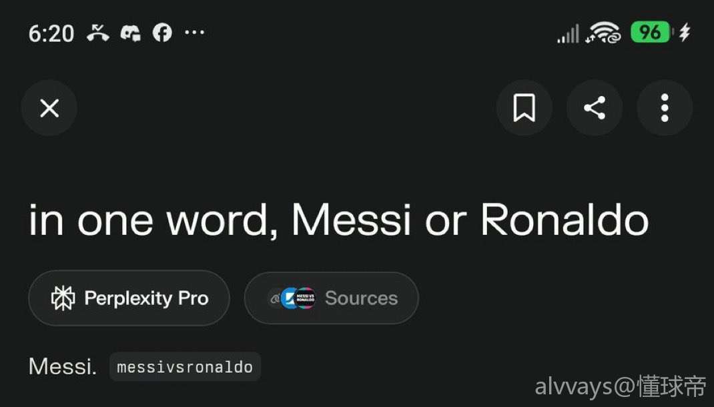This screenshot has height=407, width=714.
Task: Tap the Perplexity Pro logo icon
Action: coord(63,298)
